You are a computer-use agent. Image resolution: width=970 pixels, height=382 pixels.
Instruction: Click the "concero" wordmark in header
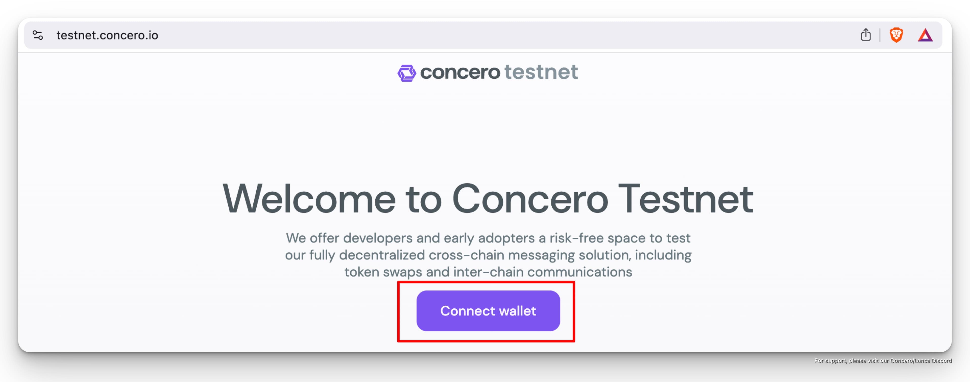pyautogui.click(x=460, y=72)
